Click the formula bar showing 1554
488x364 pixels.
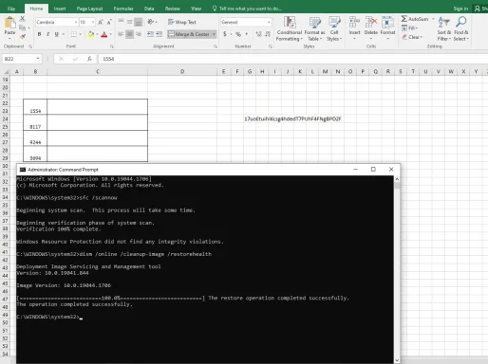point(292,59)
